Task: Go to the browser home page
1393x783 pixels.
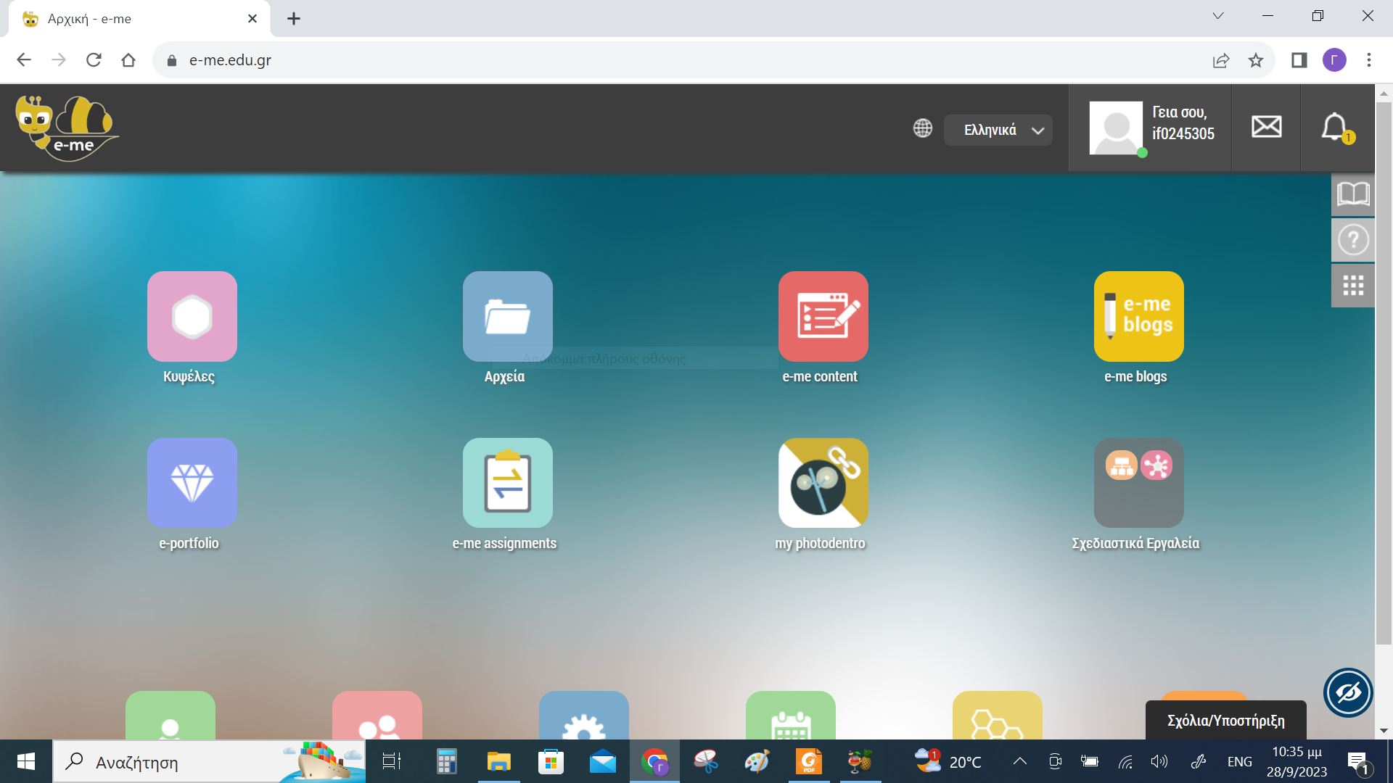Action: tap(128, 60)
